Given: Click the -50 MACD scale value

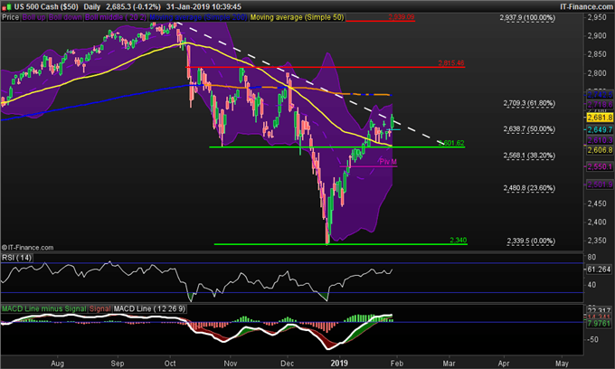Looking at the screenshot, I should tap(593, 339).
